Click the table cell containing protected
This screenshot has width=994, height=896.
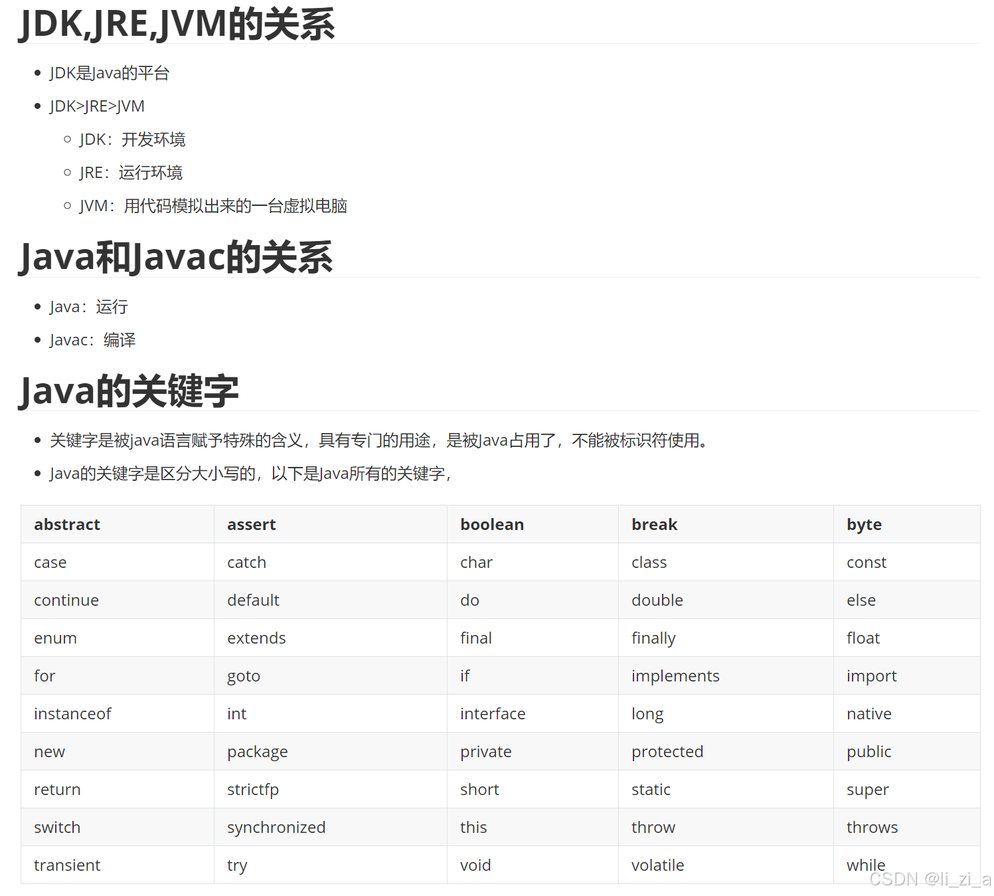[x=667, y=751]
